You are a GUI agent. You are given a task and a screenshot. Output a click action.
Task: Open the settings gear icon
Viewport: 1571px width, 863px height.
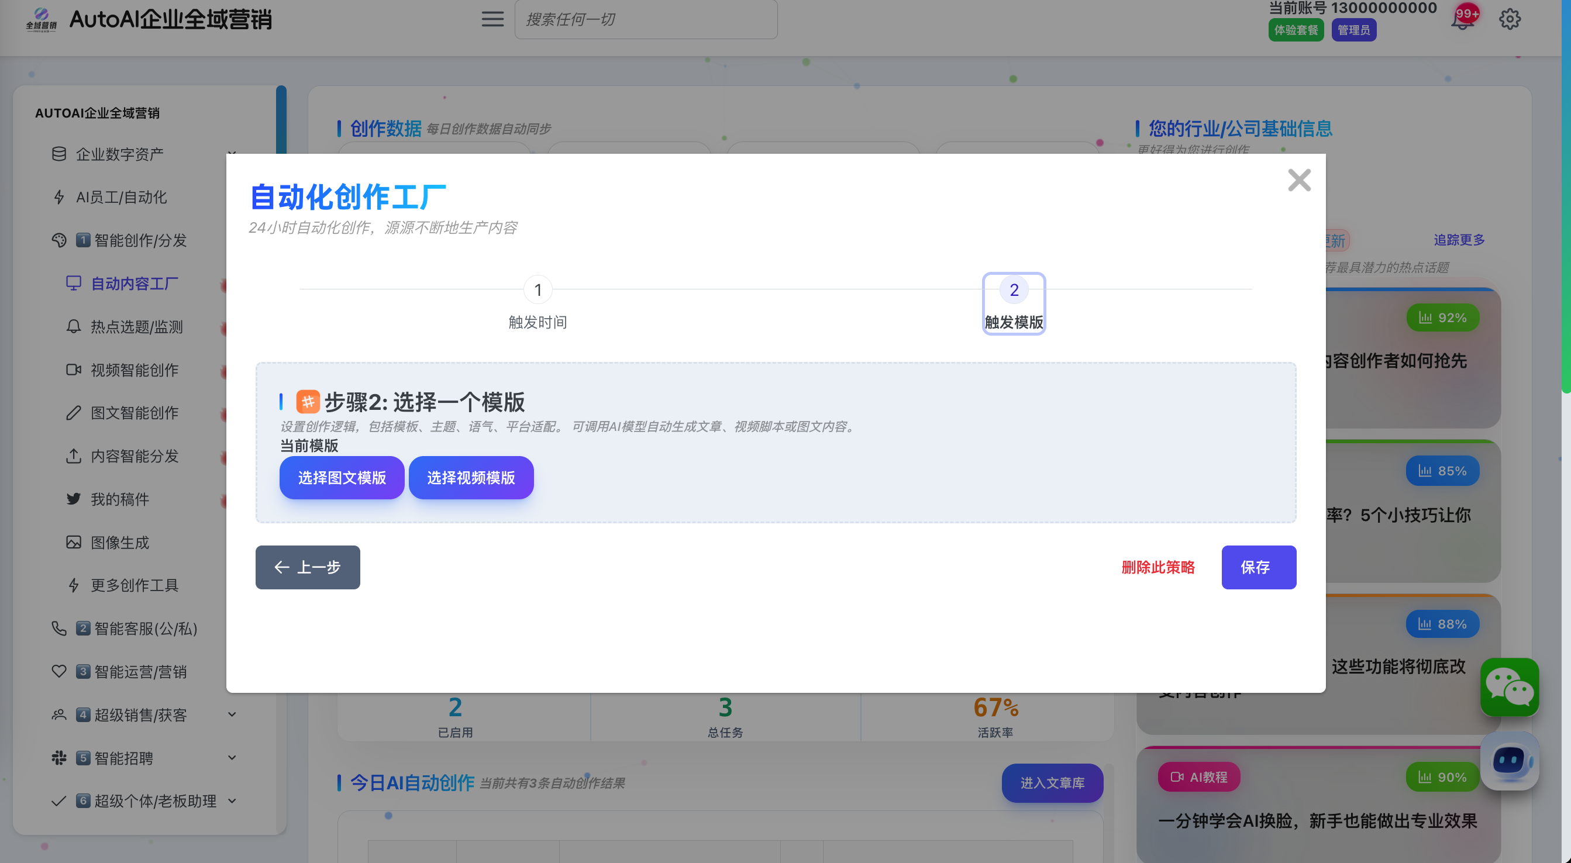click(x=1510, y=19)
